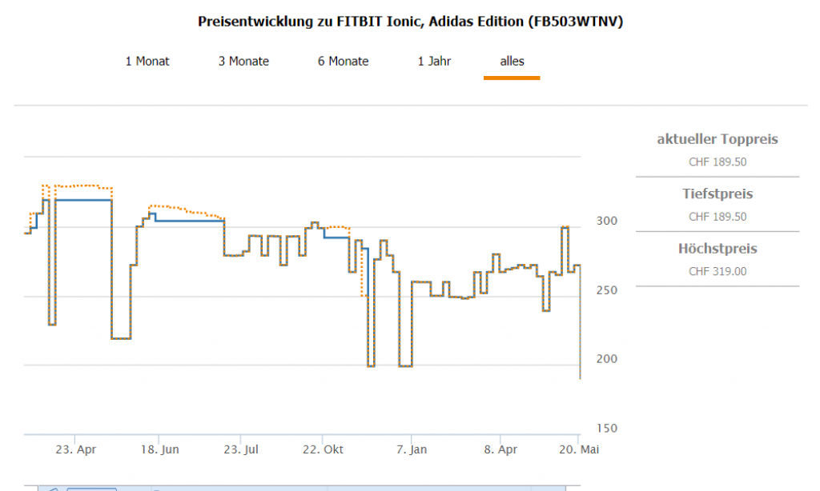Screen dimensions: 820x491
Task: Click the 22. Okt date axis label
Action: click(x=324, y=450)
